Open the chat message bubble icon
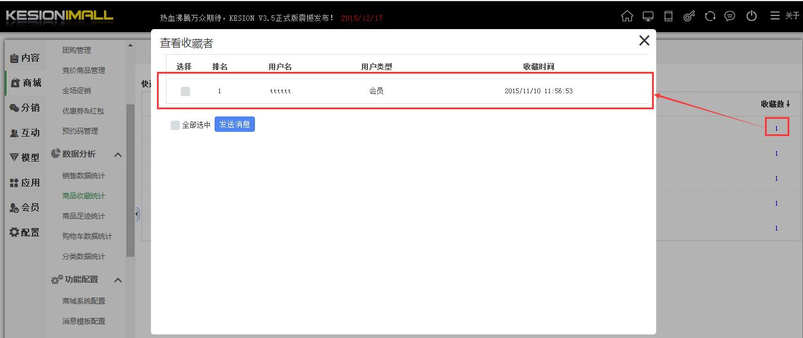Viewport: 803px width, 338px height. 730,16
